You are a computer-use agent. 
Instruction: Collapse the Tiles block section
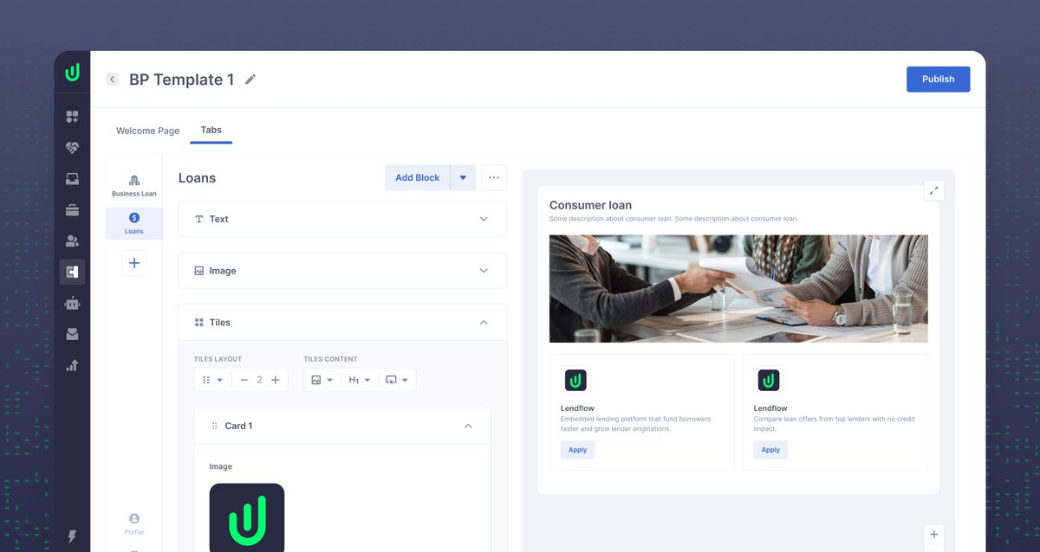(484, 322)
